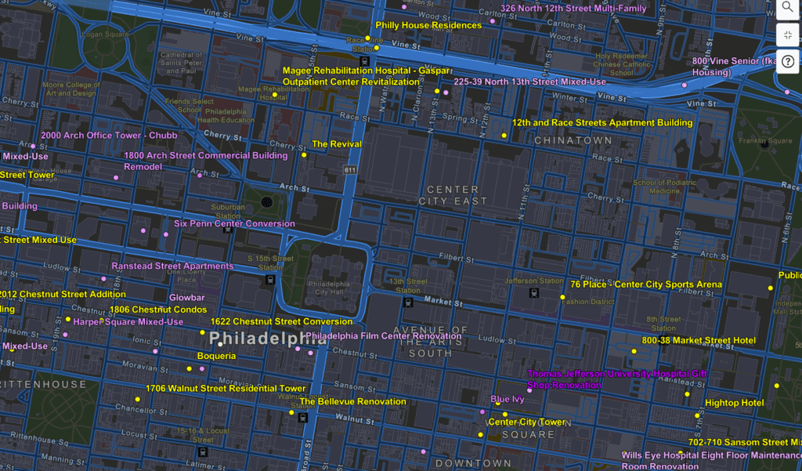This screenshot has height=471, width=802.
Task: Select the 800-38 Market Street Hotel marker dot
Action: pos(634,351)
